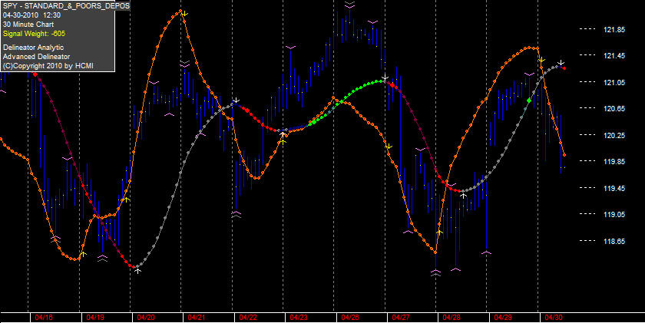Click the SPY symbol title text
This screenshot has height=323, width=645.
click(x=66, y=6)
